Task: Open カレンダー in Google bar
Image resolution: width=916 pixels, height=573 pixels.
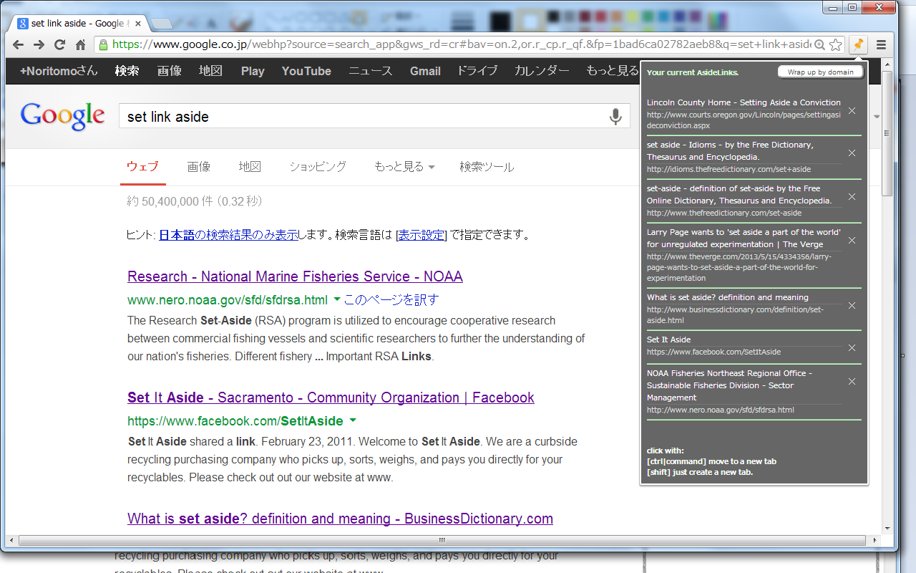Action: point(542,71)
